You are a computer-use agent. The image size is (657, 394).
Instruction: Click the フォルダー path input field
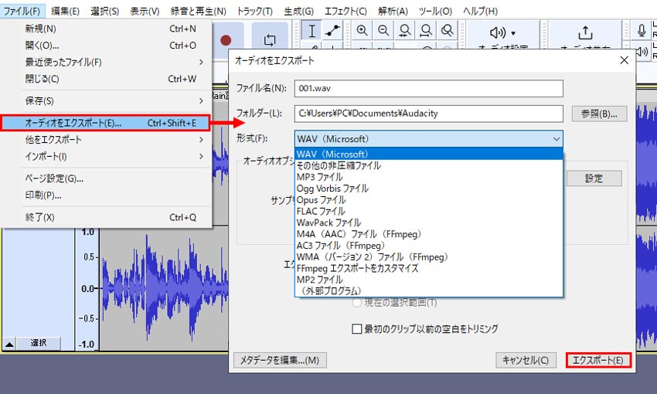click(429, 114)
